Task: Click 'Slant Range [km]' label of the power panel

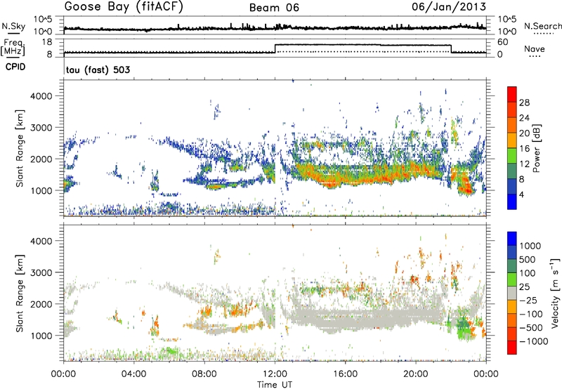Action: click(20, 148)
